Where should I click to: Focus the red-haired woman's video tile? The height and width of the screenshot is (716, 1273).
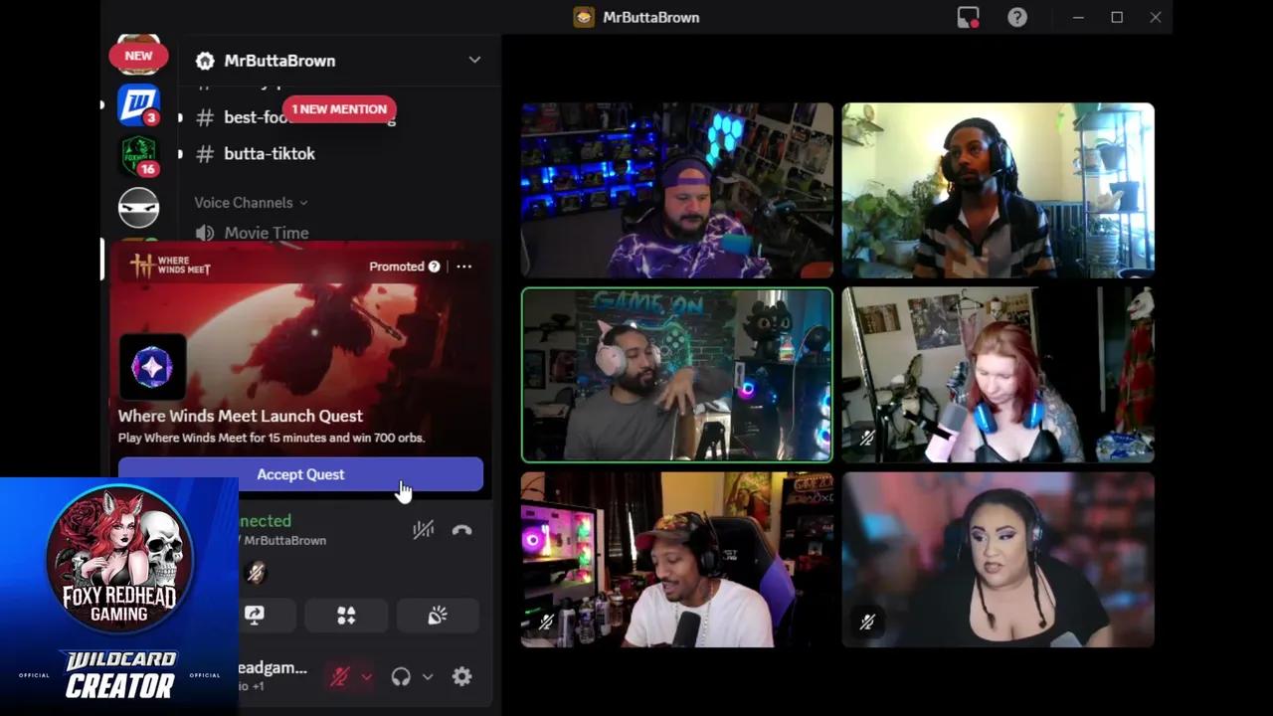[x=999, y=376]
